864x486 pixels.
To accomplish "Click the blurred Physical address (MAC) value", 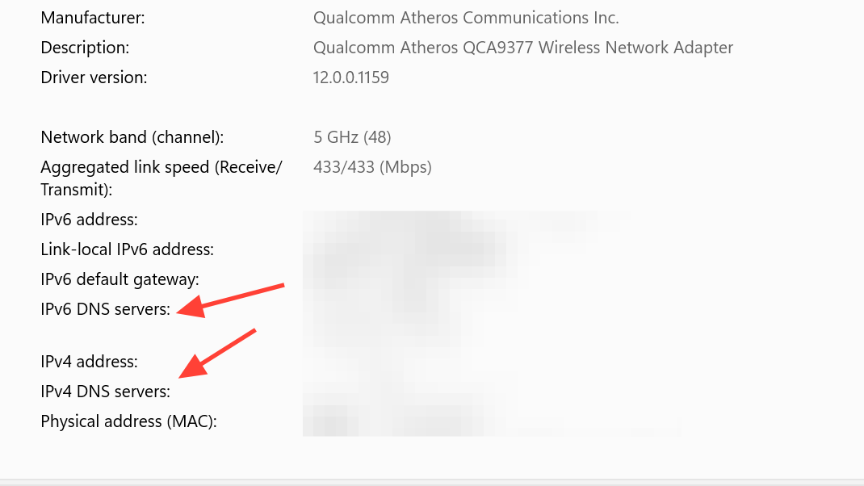I will click(x=484, y=421).
